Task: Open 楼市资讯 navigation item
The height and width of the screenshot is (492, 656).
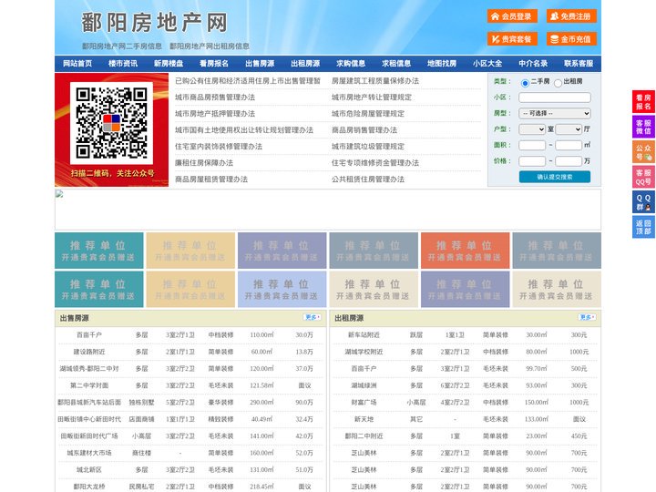Action: pos(123,64)
